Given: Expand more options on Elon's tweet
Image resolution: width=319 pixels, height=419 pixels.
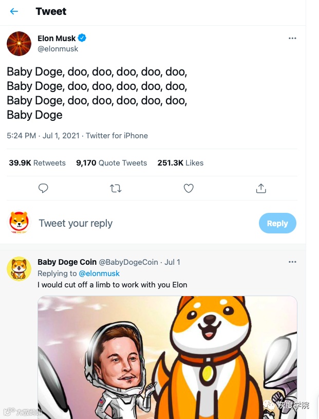Looking at the screenshot, I should tap(292, 39).
